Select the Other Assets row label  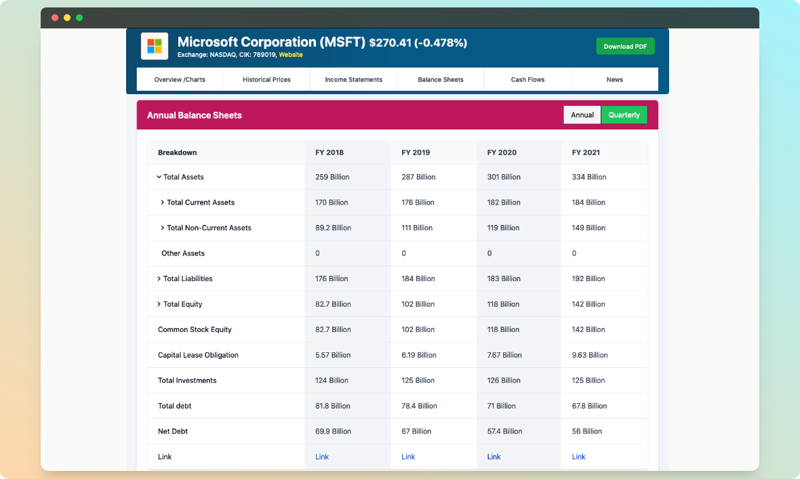coord(183,253)
